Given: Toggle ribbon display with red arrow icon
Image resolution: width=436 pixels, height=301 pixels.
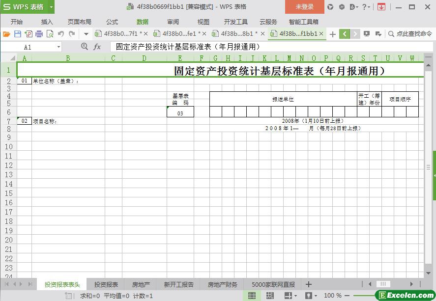Looking at the screenshot, I should (381, 7).
